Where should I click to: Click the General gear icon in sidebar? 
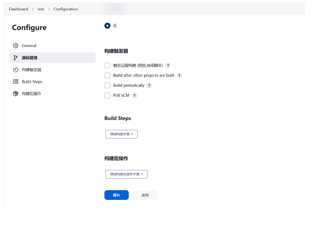coord(15,45)
